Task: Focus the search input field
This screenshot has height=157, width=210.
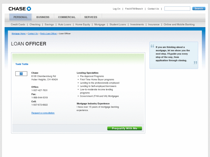Action: click(x=177, y=8)
